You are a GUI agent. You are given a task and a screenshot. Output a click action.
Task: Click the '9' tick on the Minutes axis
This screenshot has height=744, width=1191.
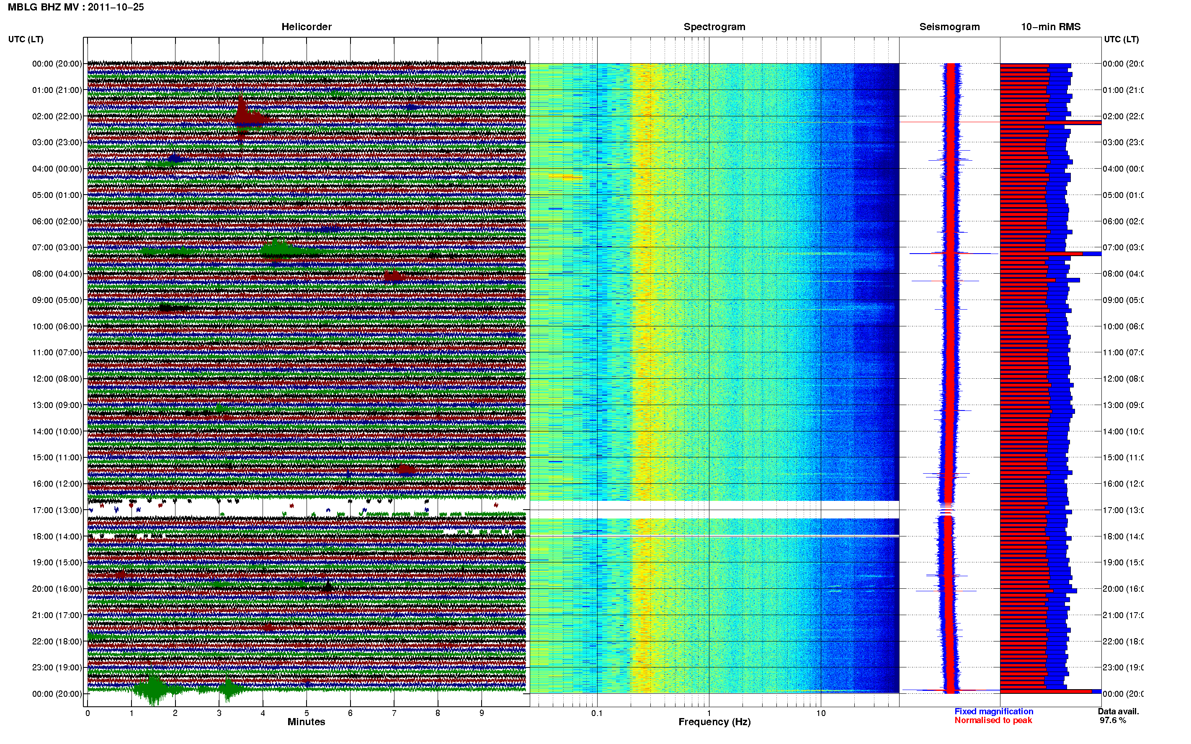(482, 713)
